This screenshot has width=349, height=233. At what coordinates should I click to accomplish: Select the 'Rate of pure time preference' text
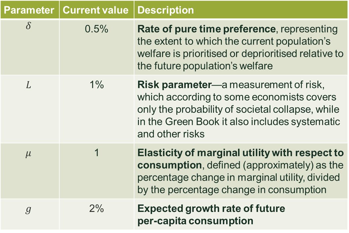207,29
